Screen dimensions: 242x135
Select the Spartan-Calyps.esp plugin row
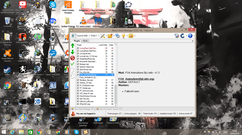tap(95, 67)
